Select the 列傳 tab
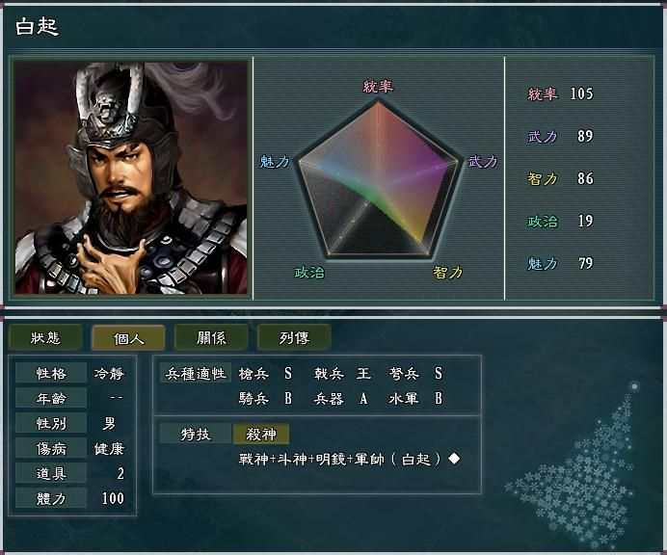The image size is (667, 555). (x=294, y=338)
